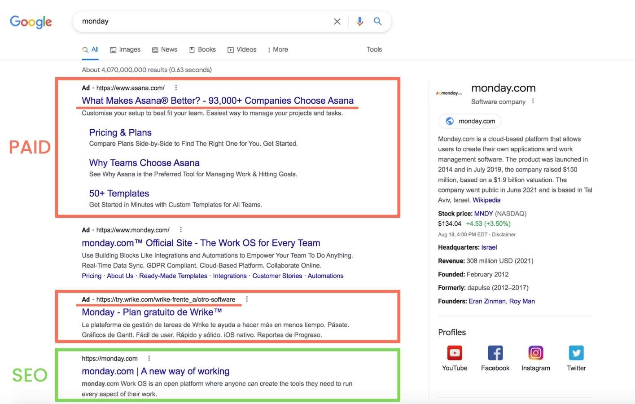Click the MNDY stock ticker link
This screenshot has height=404, width=635.
point(484,214)
